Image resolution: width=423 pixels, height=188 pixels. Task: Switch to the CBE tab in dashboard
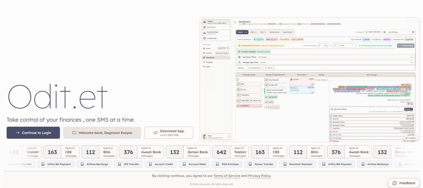(253, 32)
